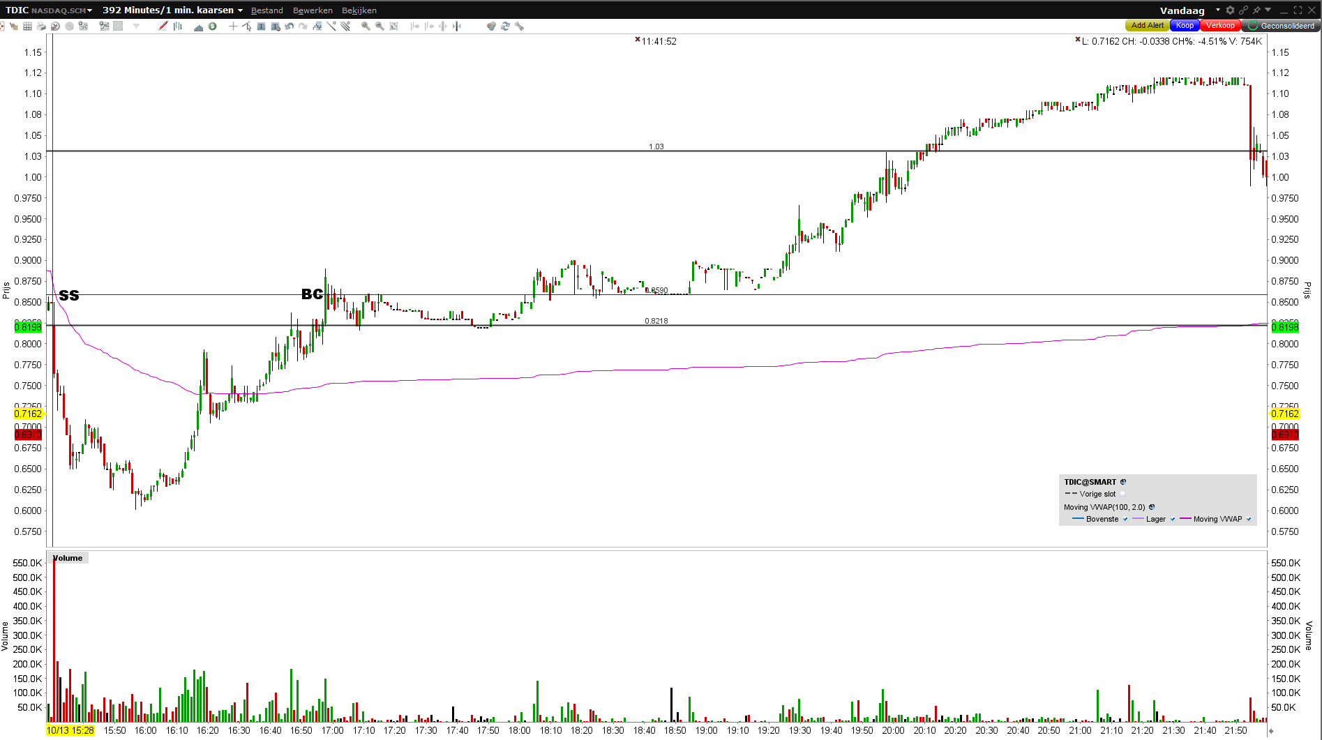The image size is (1322, 740).
Task: Select the red pencil drawing tool
Action: (163, 26)
